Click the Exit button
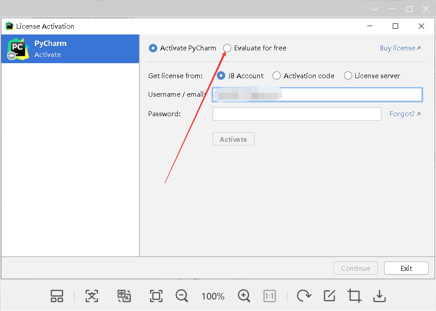The height and width of the screenshot is (311, 436). pyautogui.click(x=406, y=268)
